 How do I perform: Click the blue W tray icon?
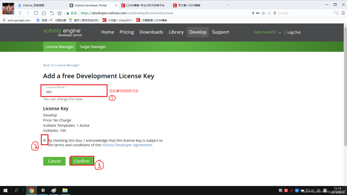click(x=297, y=190)
